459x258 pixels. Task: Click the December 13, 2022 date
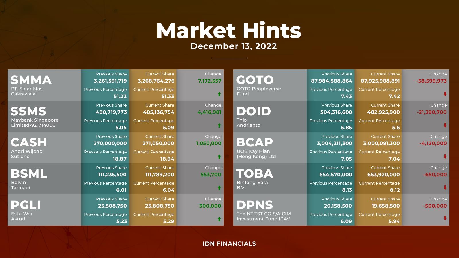click(x=234, y=46)
